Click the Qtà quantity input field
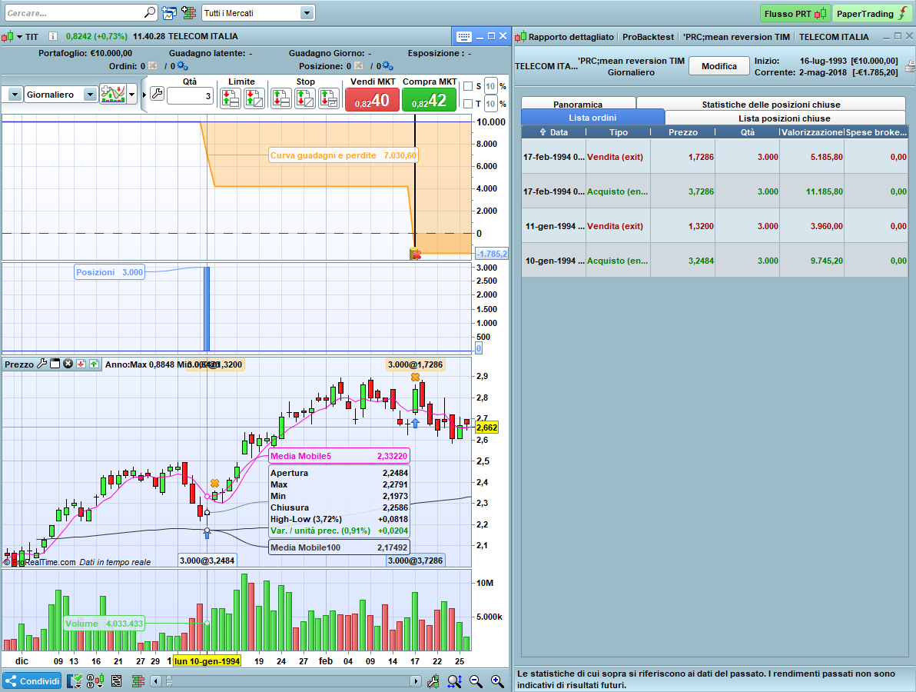Image resolution: width=916 pixels, height=692 pixels. [190, 96]
